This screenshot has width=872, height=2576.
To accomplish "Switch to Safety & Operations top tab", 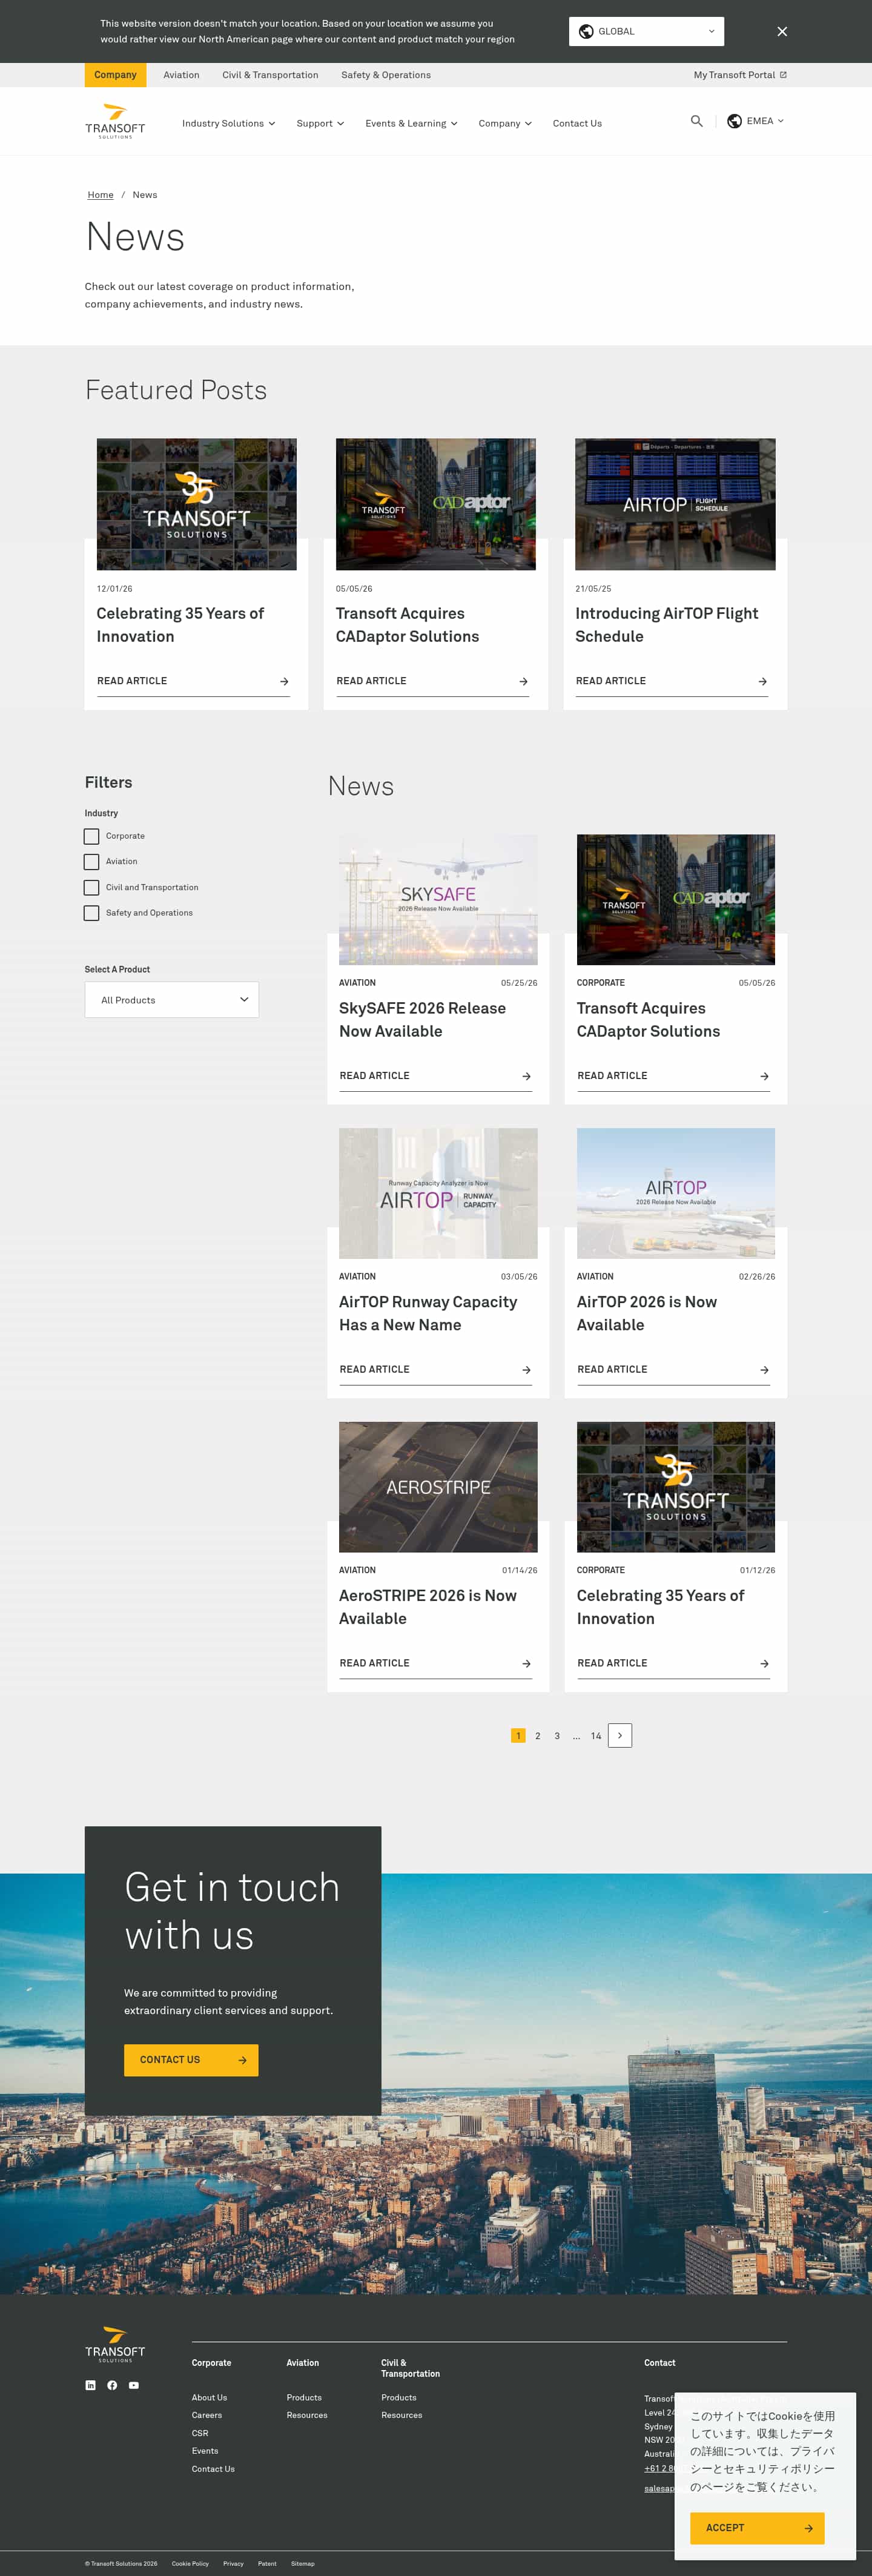I will [x=386, y=75].
